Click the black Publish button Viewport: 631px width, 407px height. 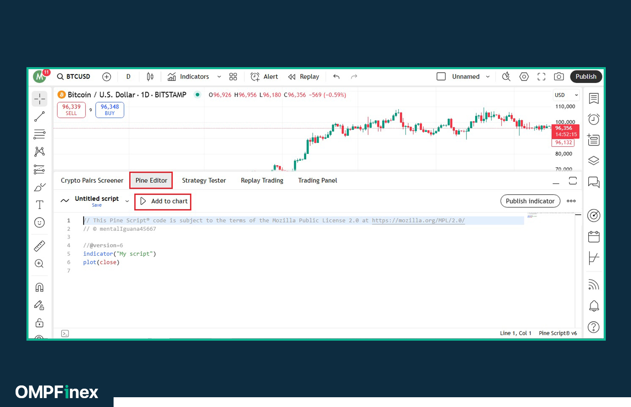pos(586,77)
